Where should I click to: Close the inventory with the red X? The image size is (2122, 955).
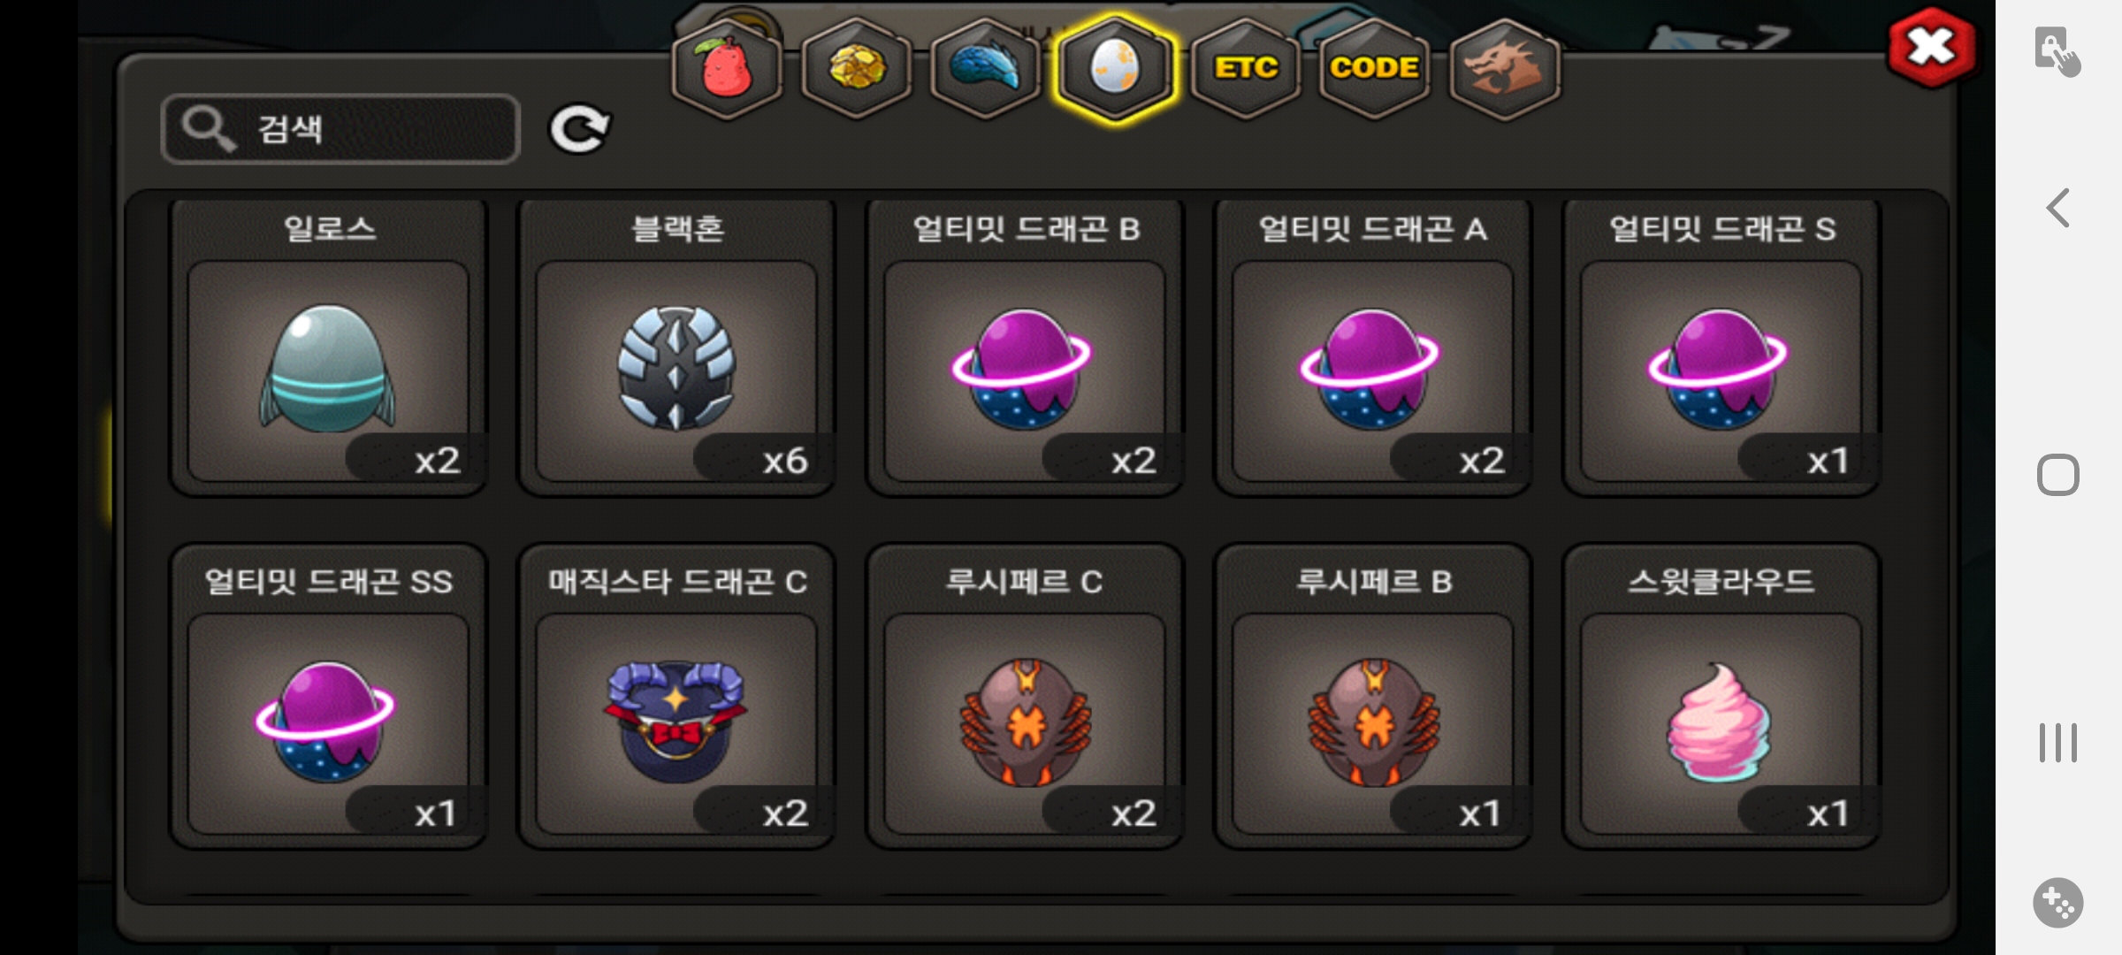1932,47
